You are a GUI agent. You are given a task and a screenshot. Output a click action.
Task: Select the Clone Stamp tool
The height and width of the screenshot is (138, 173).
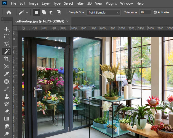6,96
